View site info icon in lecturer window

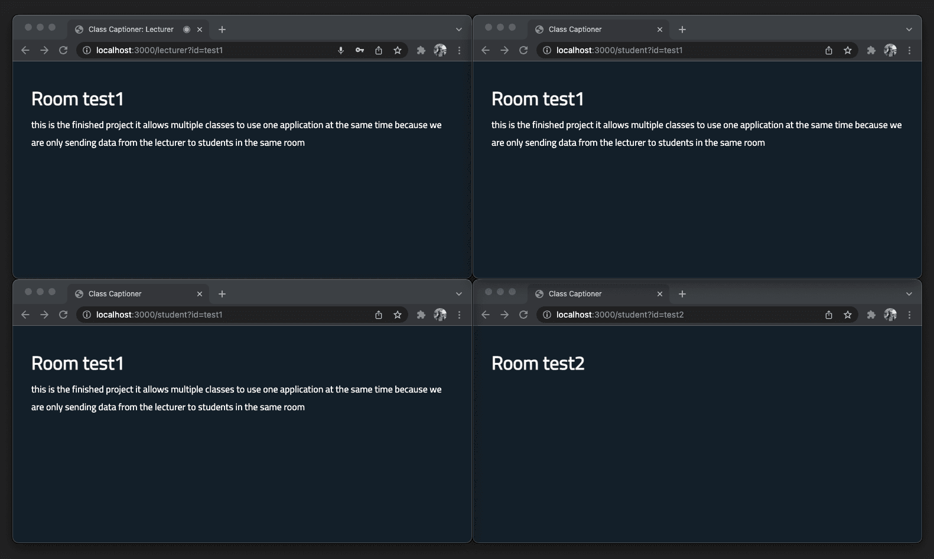point(87,50)
